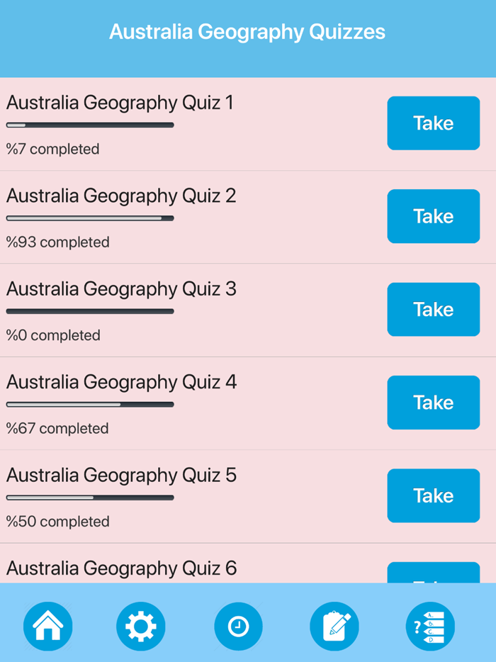The height and width of the screenshot is (662, 496).
Task: Open the Home screen
Action: click(x=47, y=626)
